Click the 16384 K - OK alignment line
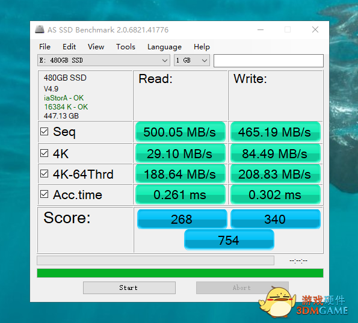358x323 pixels. [66, 107]
